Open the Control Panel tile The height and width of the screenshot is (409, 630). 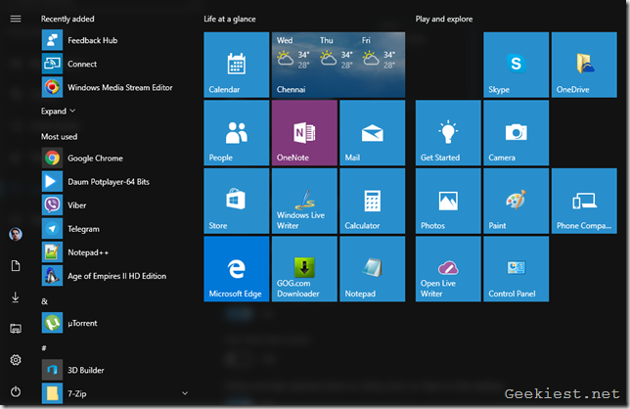point(516,268)
